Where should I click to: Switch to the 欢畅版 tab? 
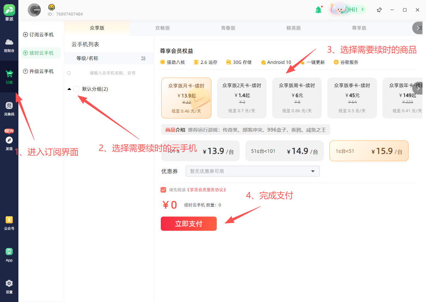(163, 28)
